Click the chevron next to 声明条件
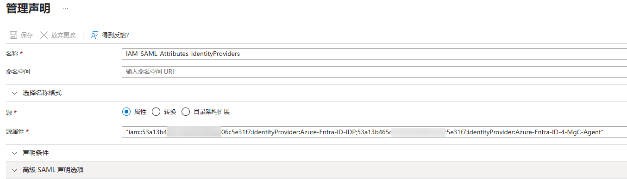The height and width of the screenshot is (179, 627). 13,152
